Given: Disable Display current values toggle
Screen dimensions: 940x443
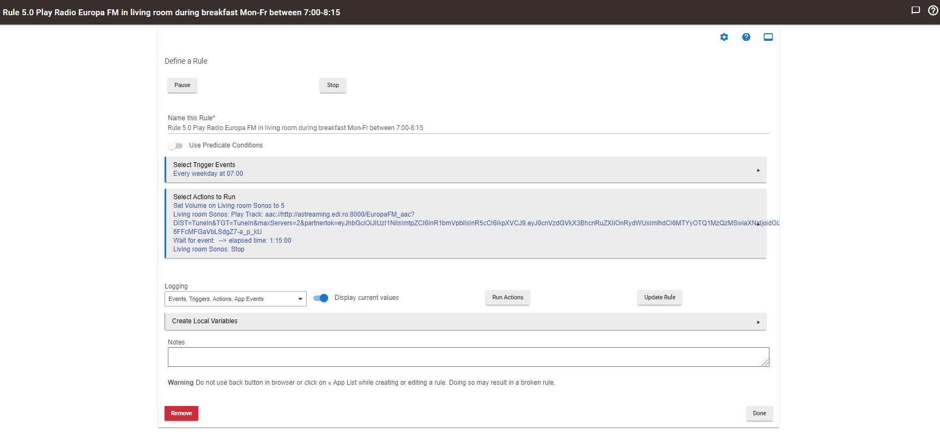Looking at the screenshot, I should tap(321, 298).
